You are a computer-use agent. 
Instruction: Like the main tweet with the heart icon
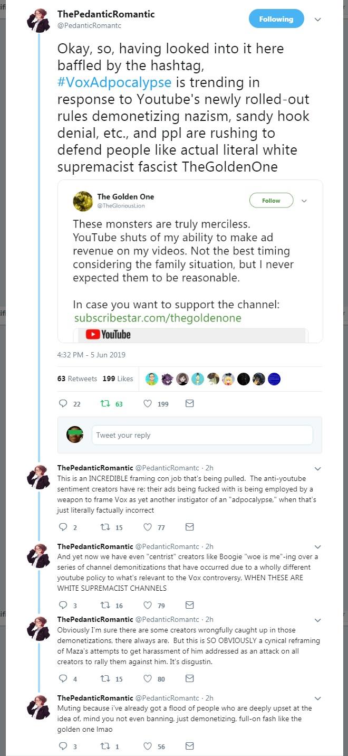point(148,403)
